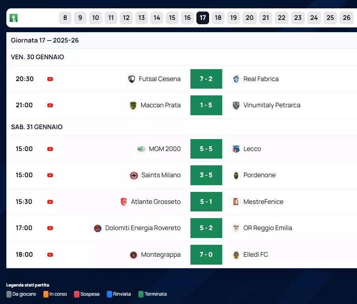The image size is (357, 304).
Task: Go to matchday 26 tab
Action: (346, 18)
